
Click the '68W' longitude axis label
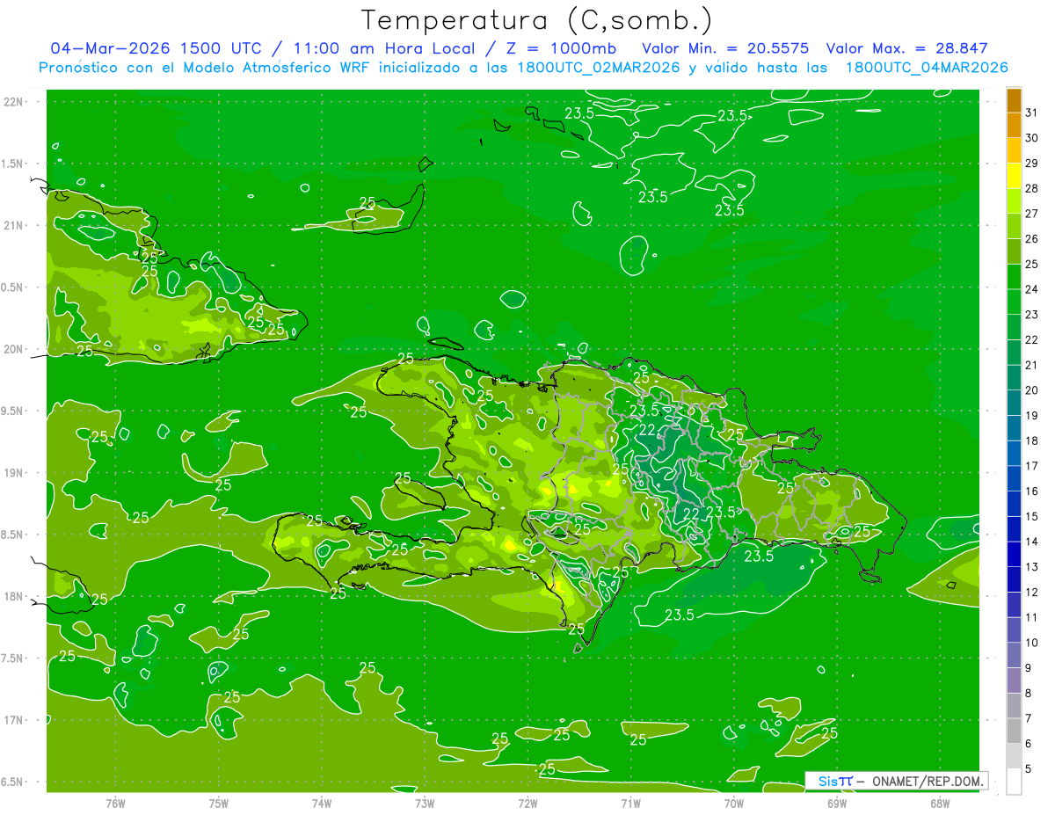940,803
